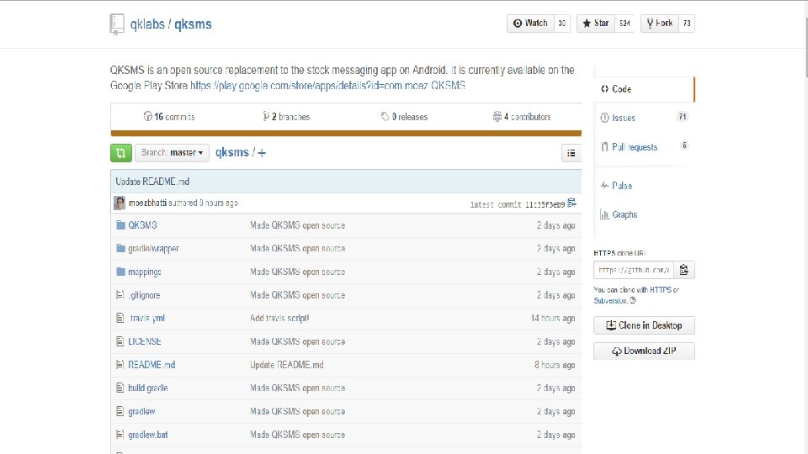This screenshot has width=808, height=454.
Task: Click Download ZIP button
Action: (644, 351)
